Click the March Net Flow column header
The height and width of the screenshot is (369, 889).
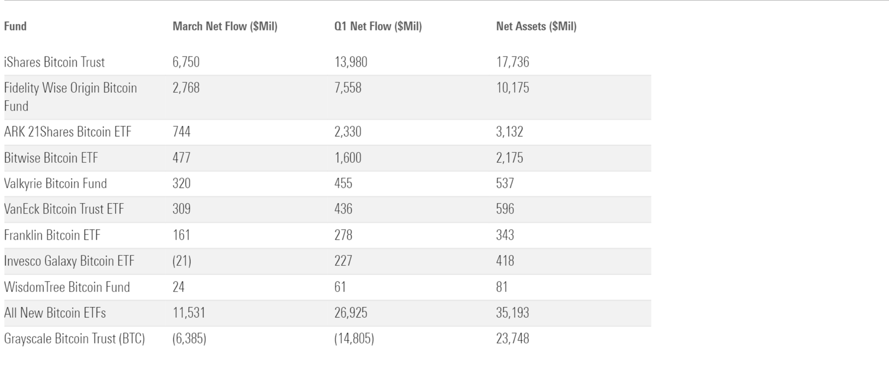point(225,26)
